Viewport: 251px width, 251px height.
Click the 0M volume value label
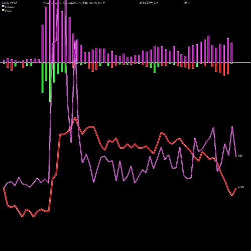(x=240, y=156)
